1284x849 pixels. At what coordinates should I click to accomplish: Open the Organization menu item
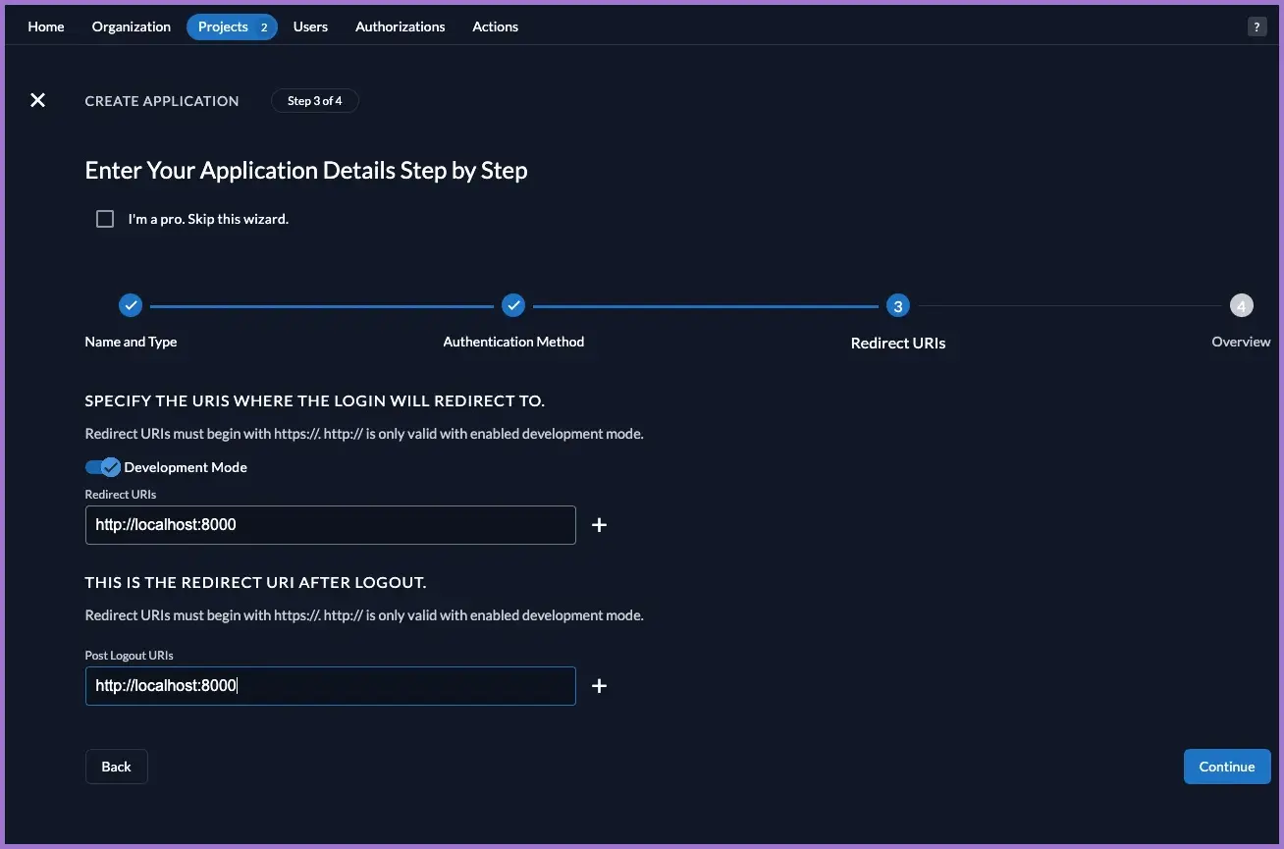pos(132,27)
